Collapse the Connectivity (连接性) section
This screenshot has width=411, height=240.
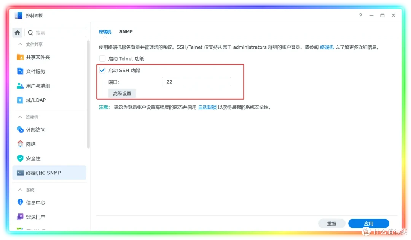tap(20, 117)
